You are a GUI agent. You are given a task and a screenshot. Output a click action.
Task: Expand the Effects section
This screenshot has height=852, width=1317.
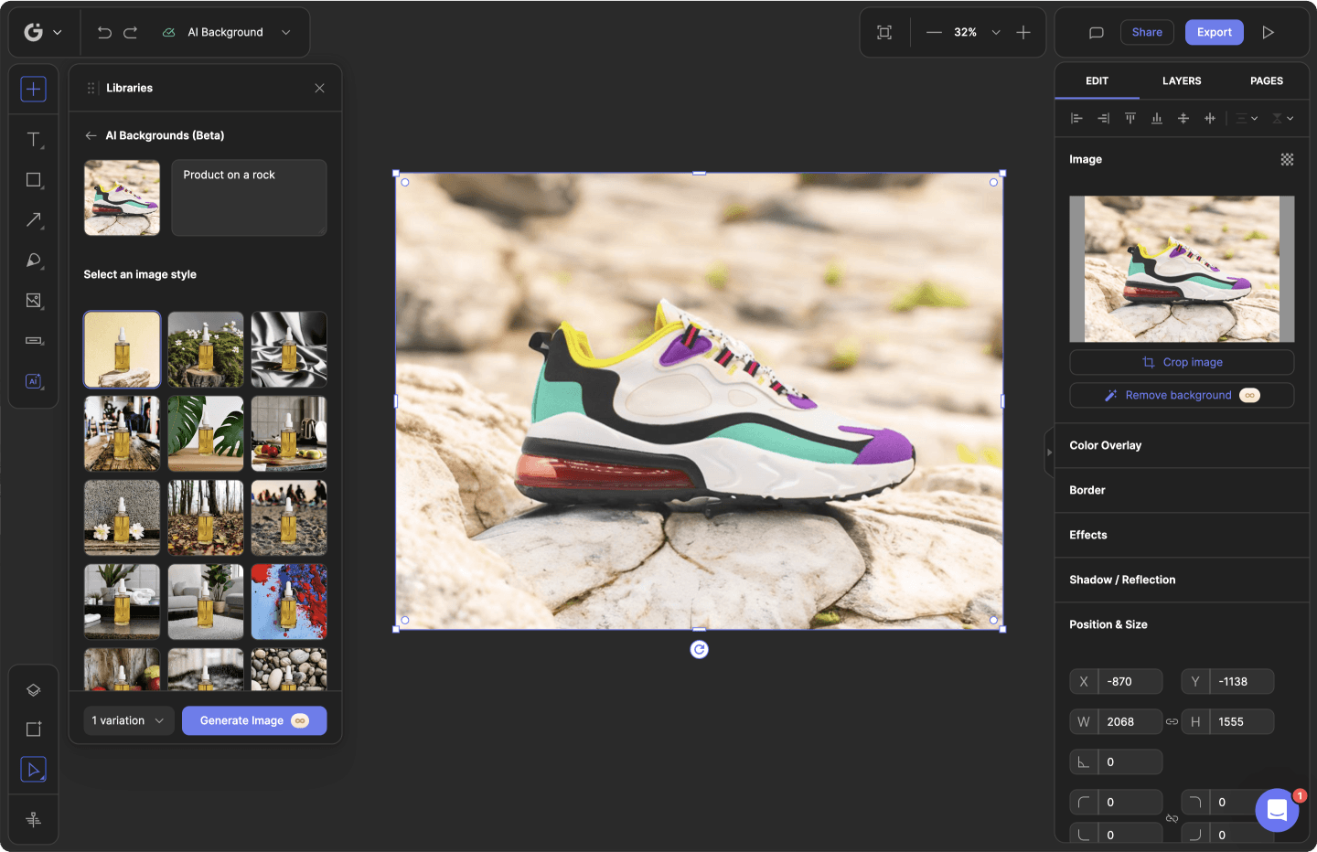(1182, 535)
